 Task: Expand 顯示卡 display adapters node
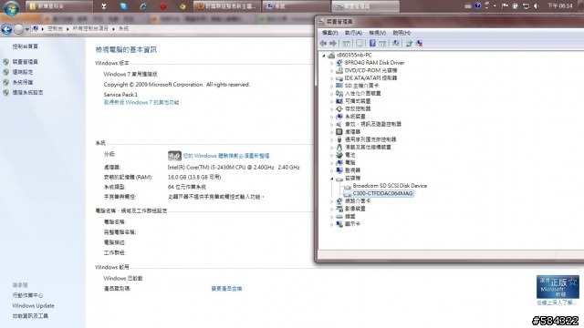(331, 224)
